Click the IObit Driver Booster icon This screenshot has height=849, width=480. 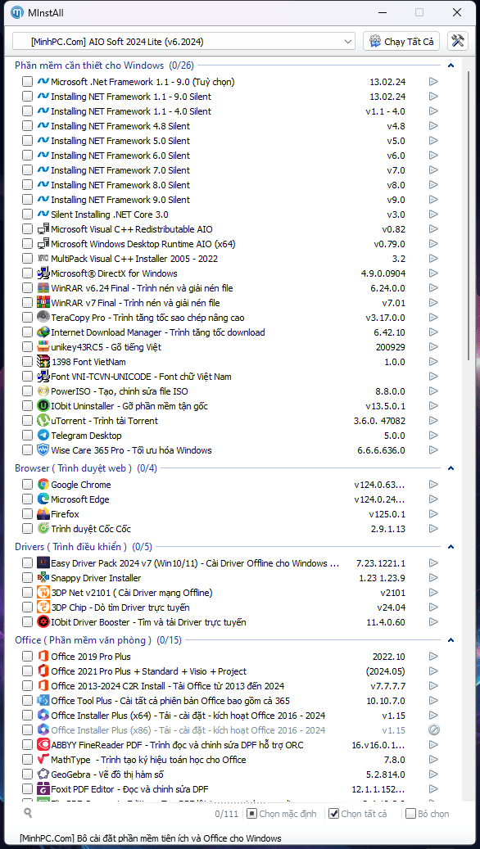[x=43, y=622]
